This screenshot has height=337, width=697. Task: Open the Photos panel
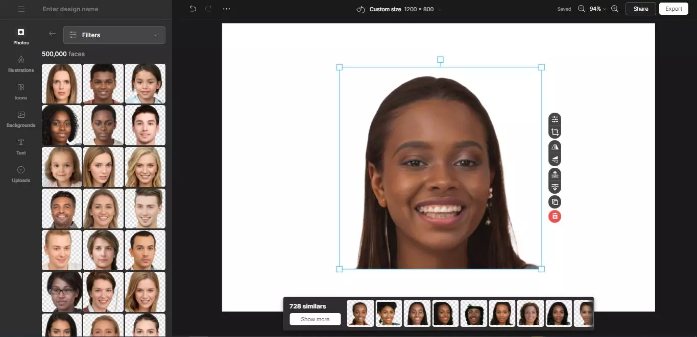tap(21, 36)
